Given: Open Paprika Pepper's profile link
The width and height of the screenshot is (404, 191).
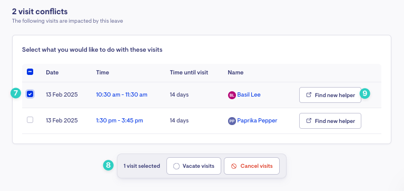Looking at the screenshot, I should (257, 120).
